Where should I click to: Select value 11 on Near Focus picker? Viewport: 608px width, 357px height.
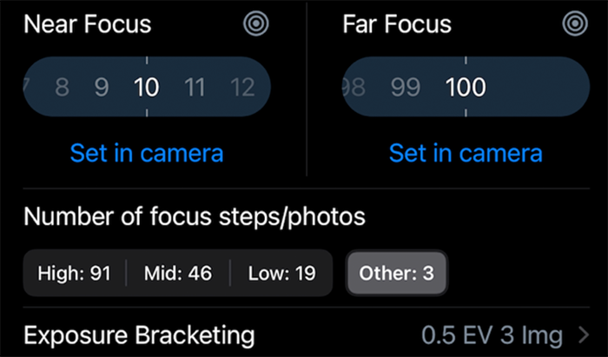(x=195, y=87)
